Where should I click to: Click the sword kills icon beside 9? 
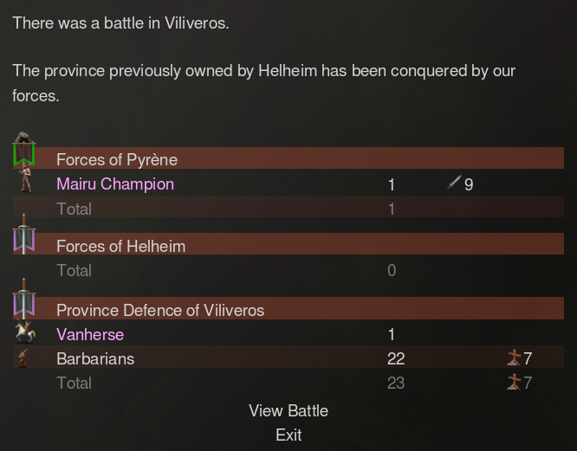point(454,183)
